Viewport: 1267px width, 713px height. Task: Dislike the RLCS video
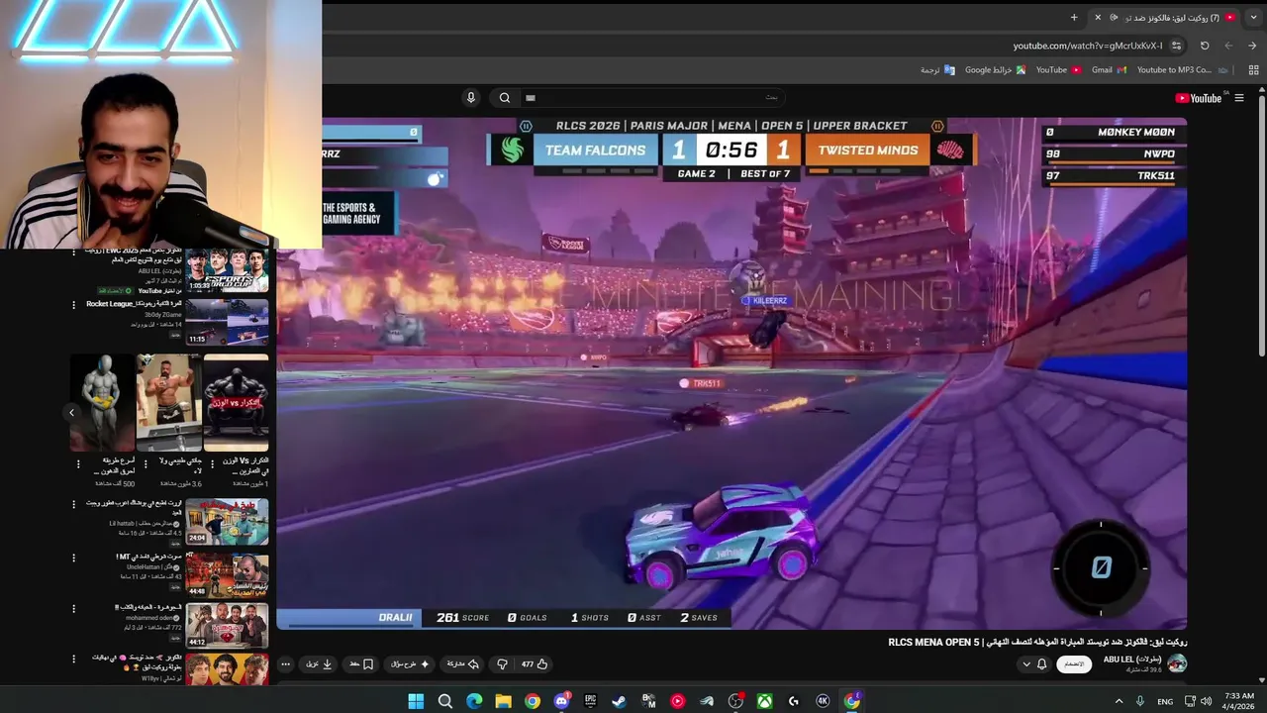click(x=502, y=664)
